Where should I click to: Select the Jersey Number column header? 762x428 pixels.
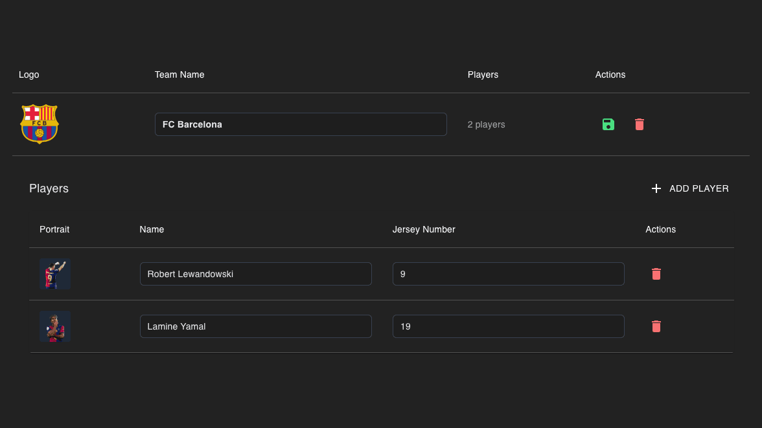[x=424, y=229]
